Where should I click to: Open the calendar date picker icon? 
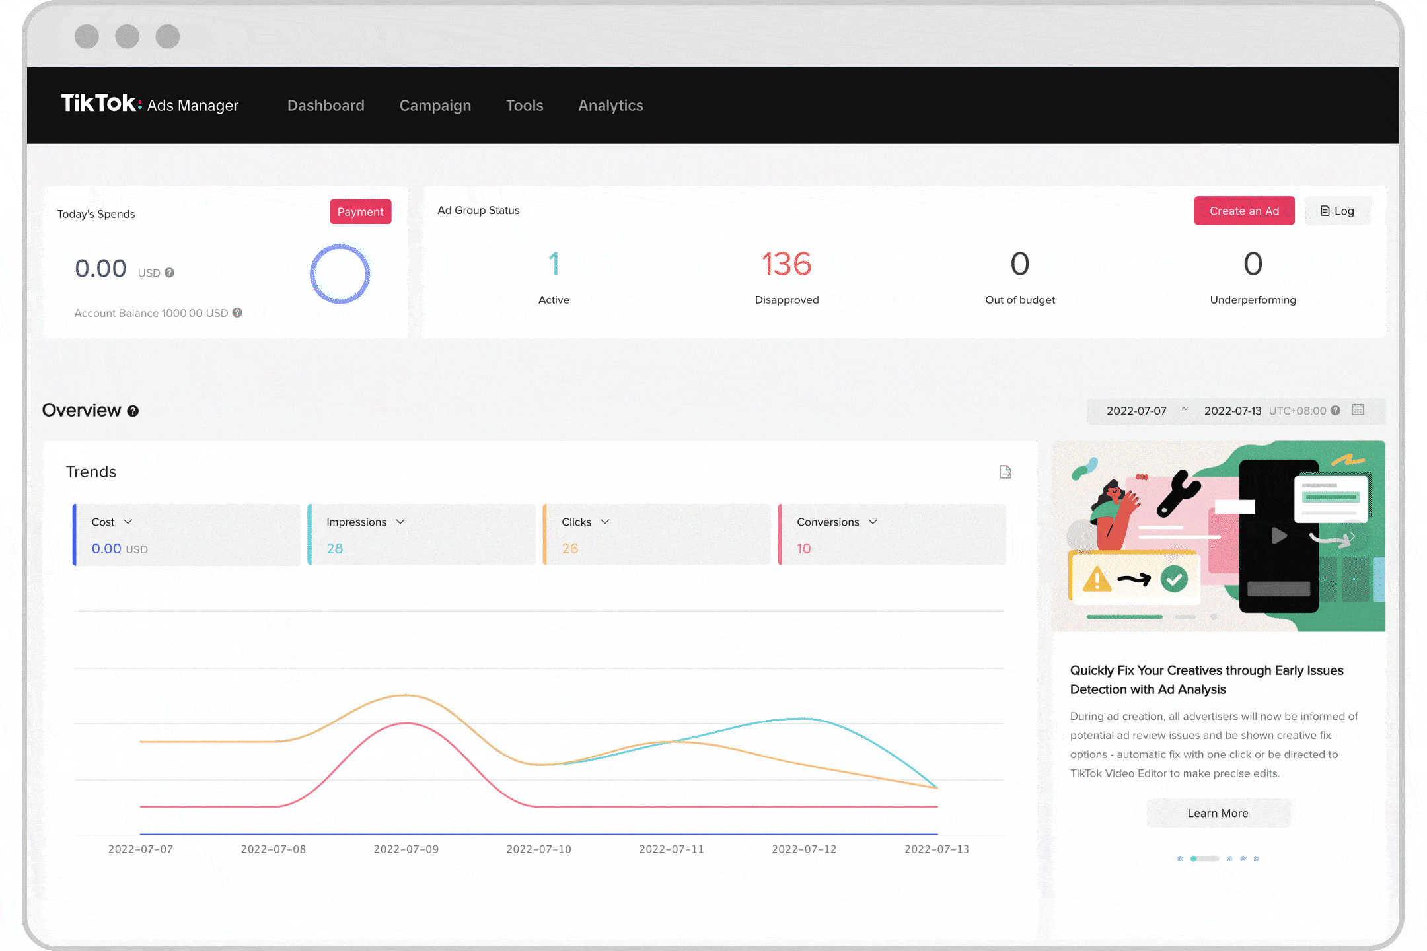tap(1358, 409)
